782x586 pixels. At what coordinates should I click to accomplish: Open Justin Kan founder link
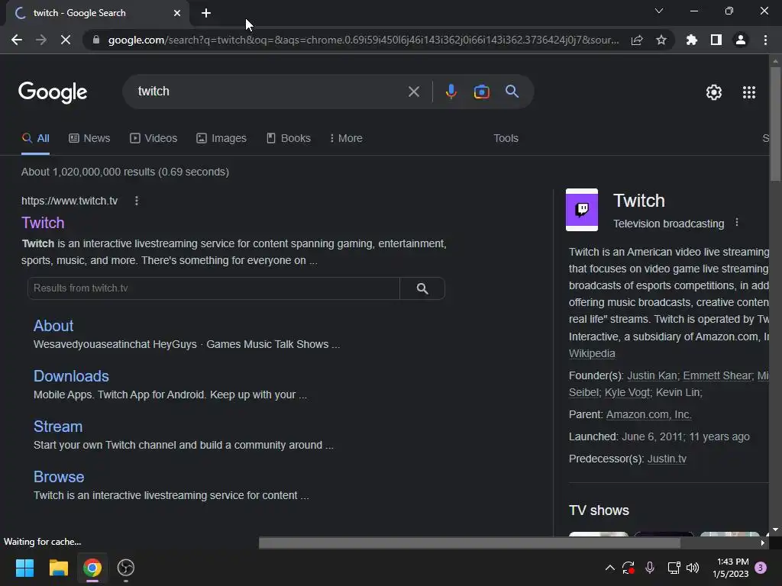point(652,375)
